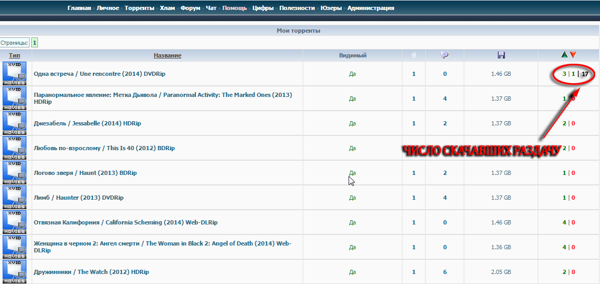This screenshot has width=600, height=284.
Task: Click XVID Movies icon for Паранормальное явление
Action: point(15,99)
